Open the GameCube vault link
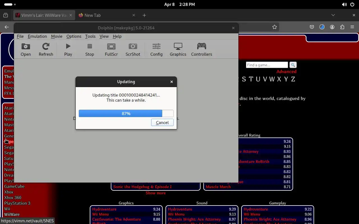 tap(14, 186)
